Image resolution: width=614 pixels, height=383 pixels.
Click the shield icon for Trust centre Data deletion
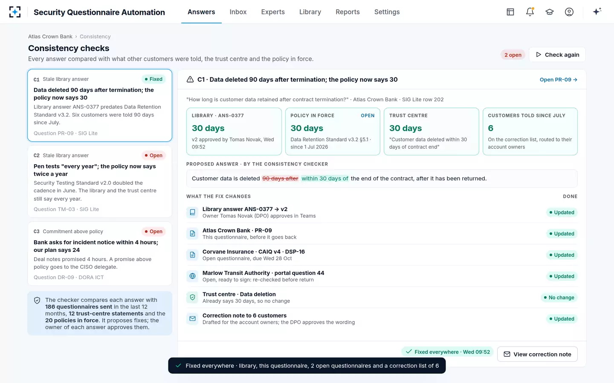pyautogui.click(x=192, y=297)
